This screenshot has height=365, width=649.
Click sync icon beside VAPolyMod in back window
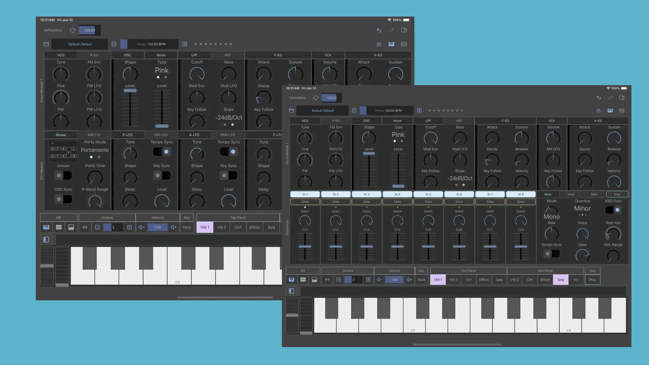pyautogui.click(x=72, y=30)
